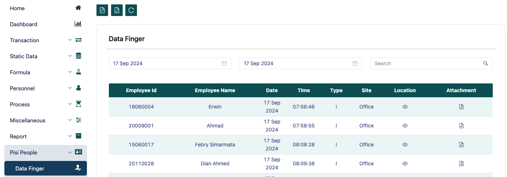Open attachment icon for Dian Ahmed
This screenshot has width=507, height=177.
tap(461, 164)
